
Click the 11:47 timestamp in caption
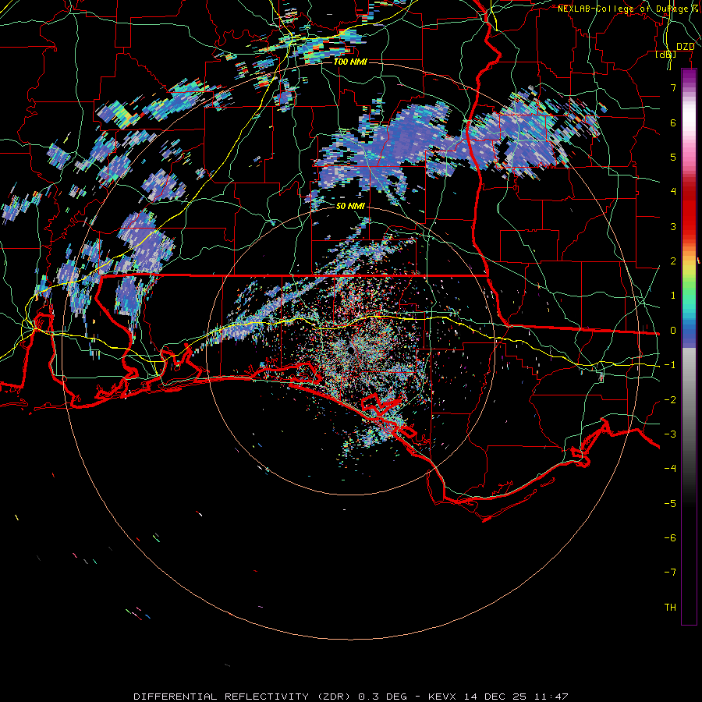(x=551, y=697)
